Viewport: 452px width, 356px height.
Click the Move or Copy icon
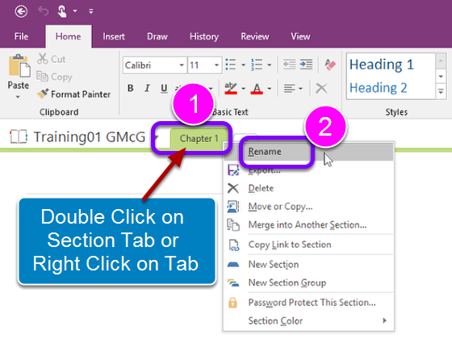coord(233,207)
